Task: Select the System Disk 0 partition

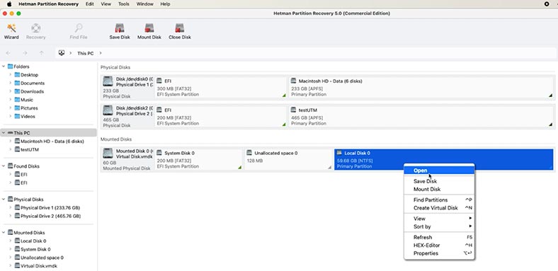Action: point(198,159)
